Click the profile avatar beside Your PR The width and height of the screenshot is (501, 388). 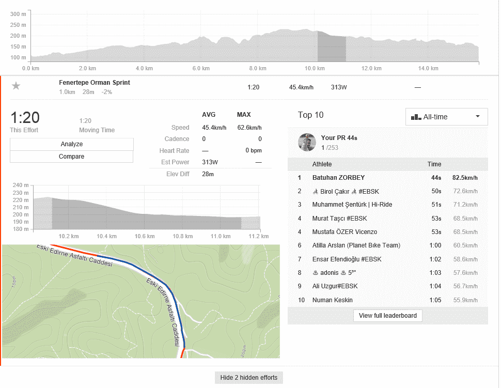pyautogui.click(x=307, y=143)
